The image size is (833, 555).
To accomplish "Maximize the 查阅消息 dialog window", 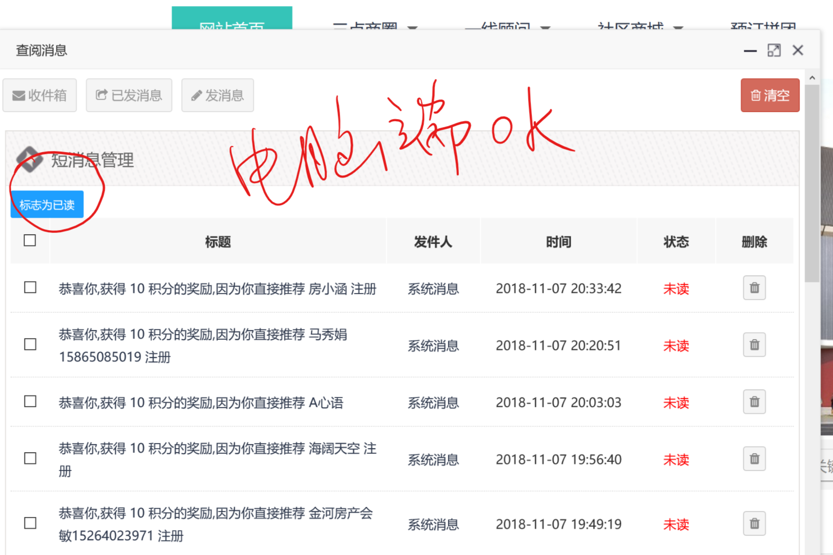I will click(774, 50).
